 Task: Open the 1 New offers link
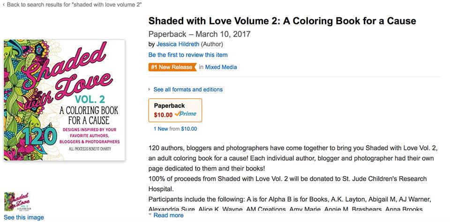coord(161,129)
